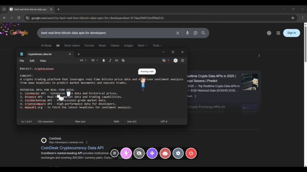307x172 pixels.
Task: Open the laptop thumbnail in crypto APIs result
Action: click(249, 82)
